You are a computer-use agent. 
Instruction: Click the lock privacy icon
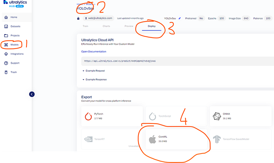(78, 18)
